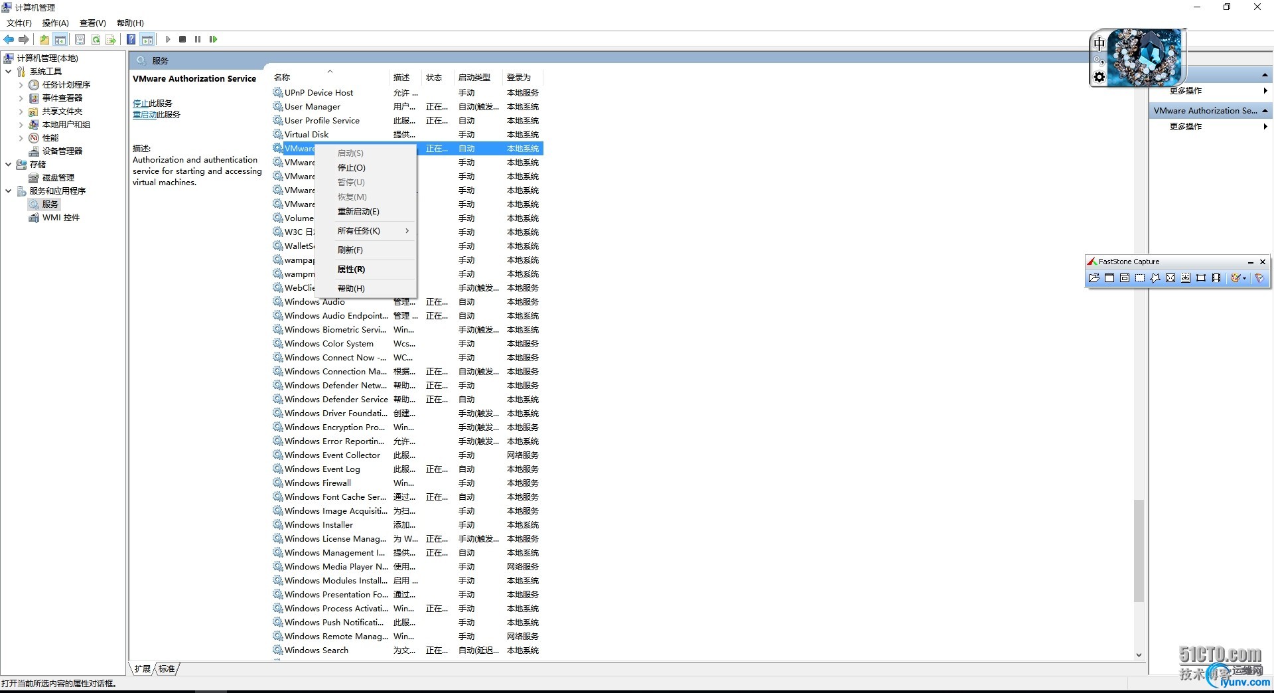Click the 重启动 link to restart the service
This screenshot has width=1274, height=693.
(x=145, y=115)
